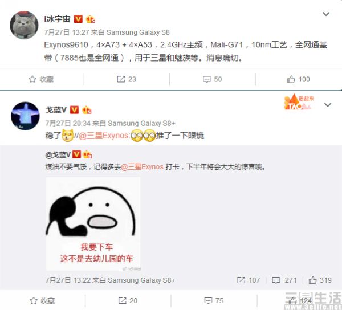Open 戈蓝V statue avatar profile
Screen dimensions: 342x310
pos(25,116)
